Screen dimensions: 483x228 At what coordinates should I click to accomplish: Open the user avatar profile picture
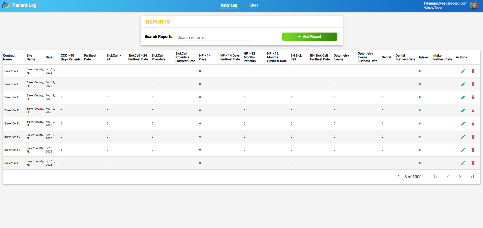(x=474, y=5)
